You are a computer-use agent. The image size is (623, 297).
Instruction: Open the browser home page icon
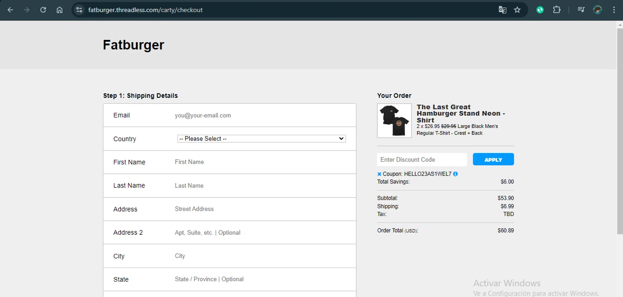pos(59,10)
